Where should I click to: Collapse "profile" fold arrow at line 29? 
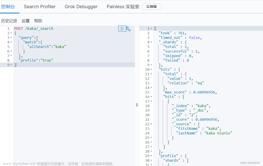tap(151, 156)
